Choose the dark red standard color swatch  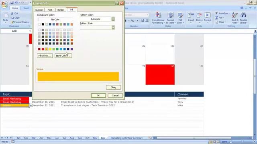(39, 49)
